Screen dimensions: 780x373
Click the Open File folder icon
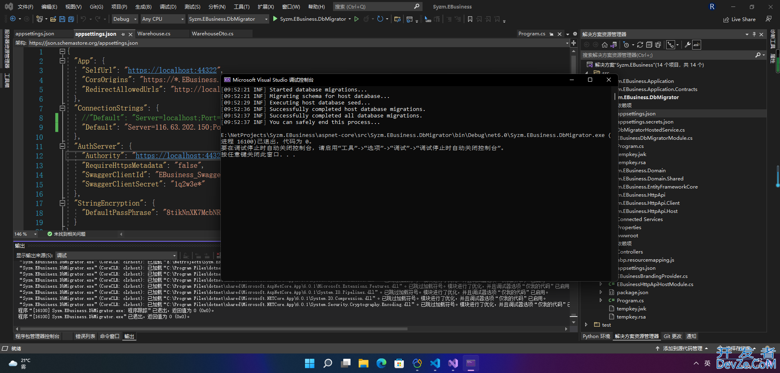53,19
